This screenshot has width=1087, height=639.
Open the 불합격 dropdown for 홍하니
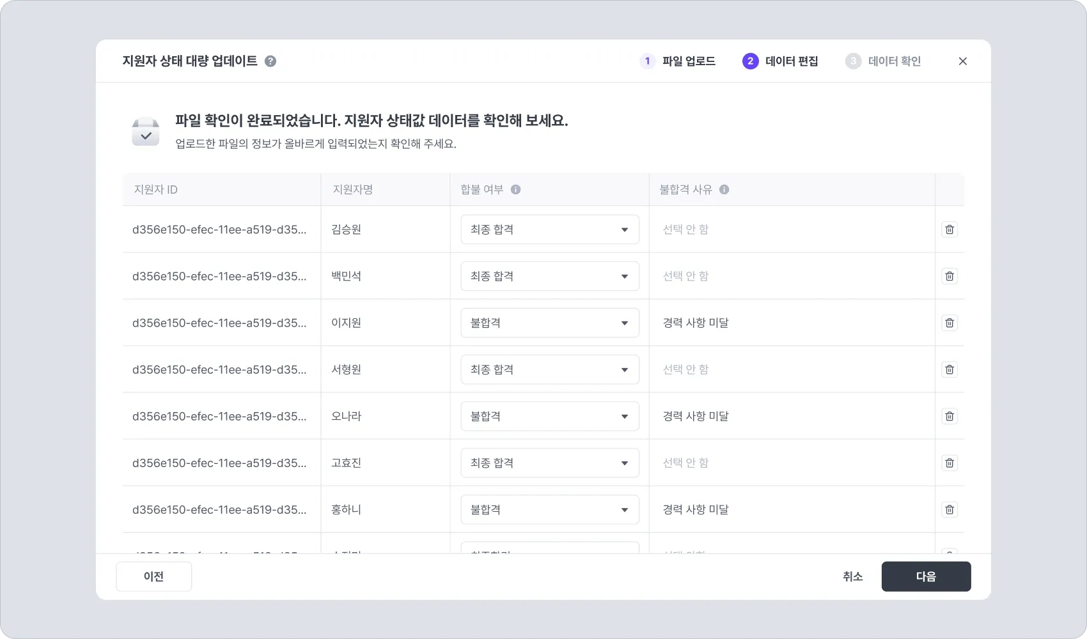pos(550,509)
